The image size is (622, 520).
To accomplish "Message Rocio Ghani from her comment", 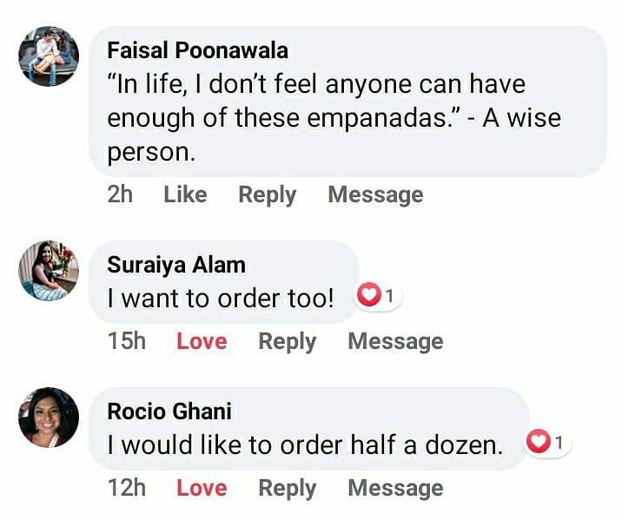I will tap(395, 488).
